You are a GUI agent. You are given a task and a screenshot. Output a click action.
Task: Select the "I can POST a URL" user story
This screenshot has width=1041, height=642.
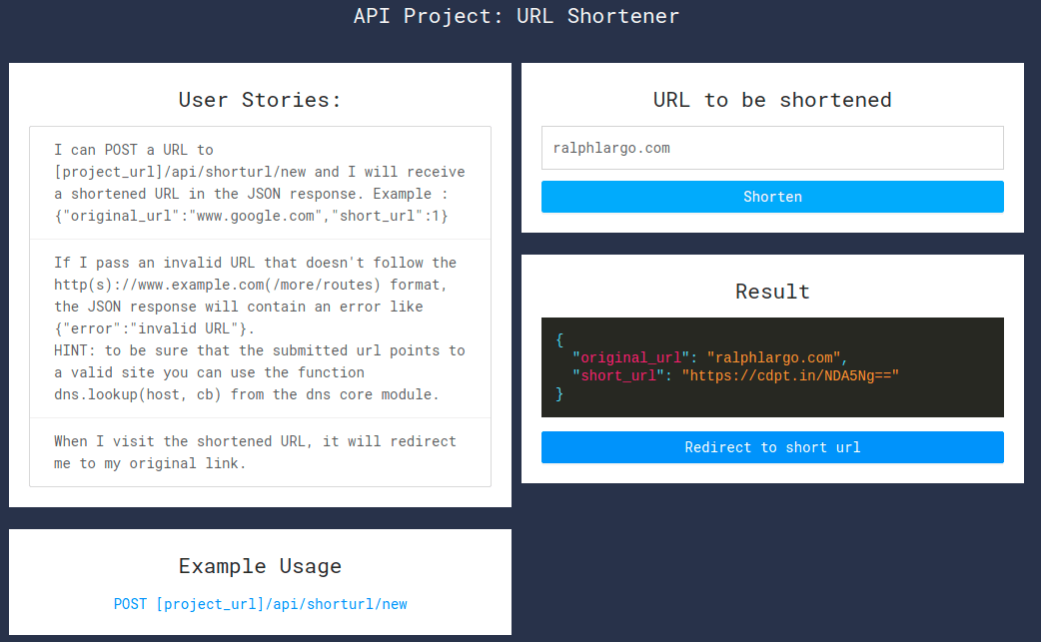260,183
